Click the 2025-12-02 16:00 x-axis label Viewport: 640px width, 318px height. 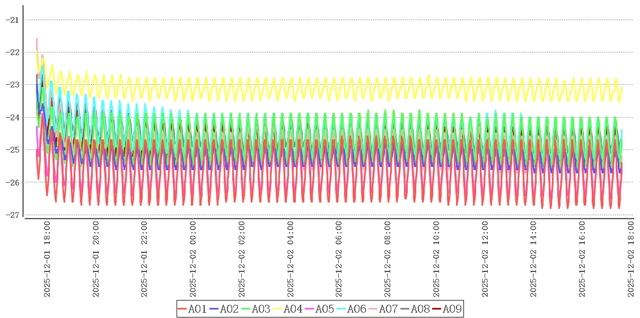point(583,259)
